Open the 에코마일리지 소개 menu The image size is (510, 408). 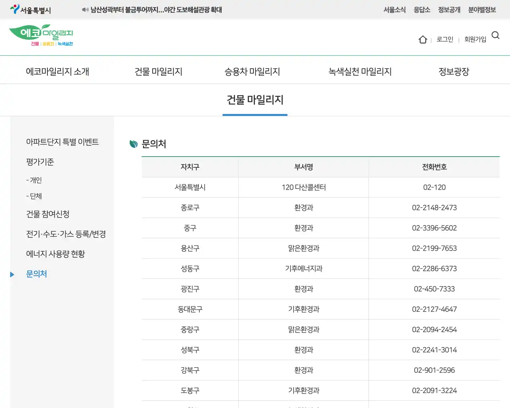click(57, 72)
